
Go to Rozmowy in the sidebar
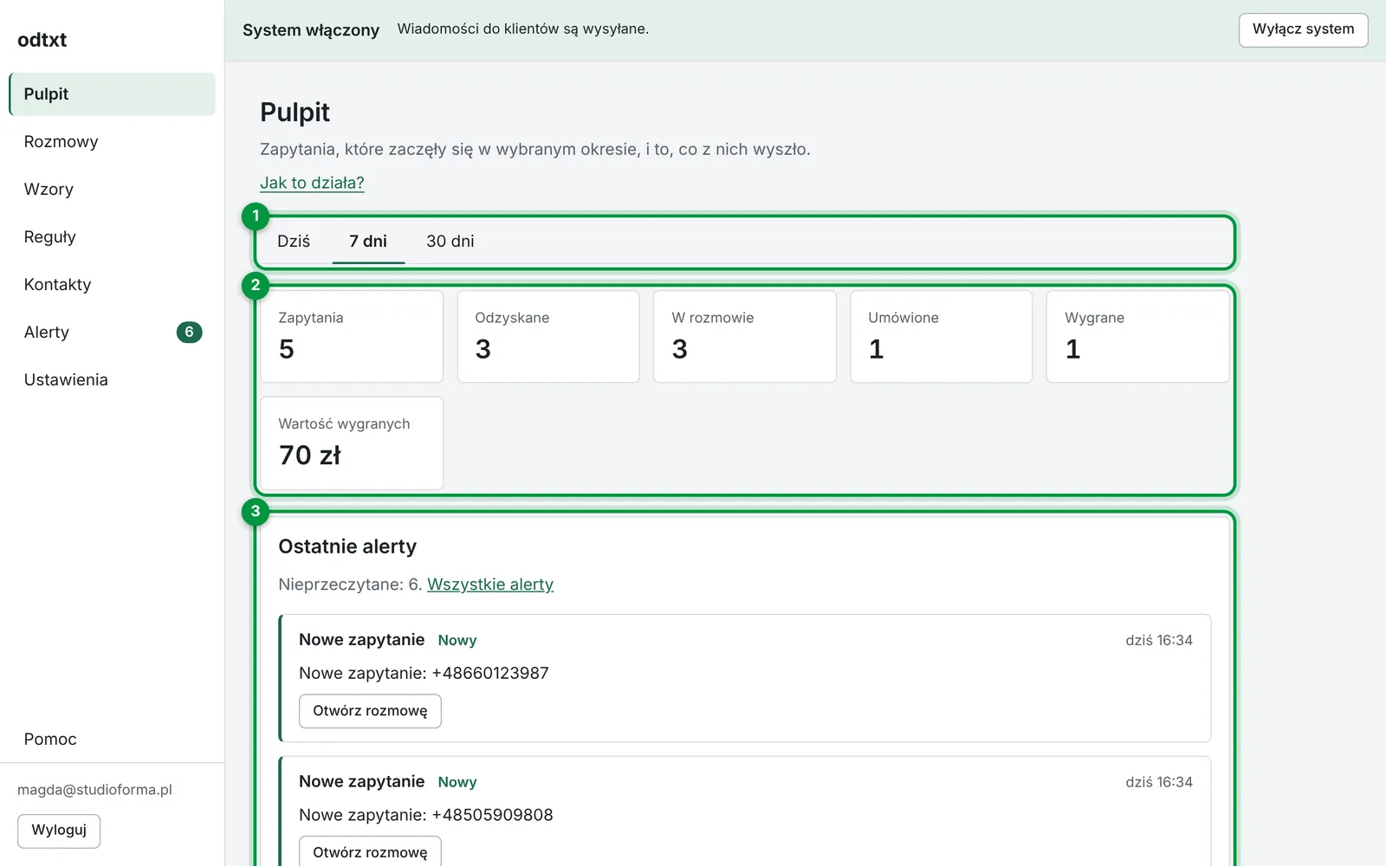112,142
